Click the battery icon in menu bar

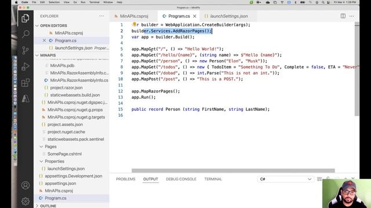coord(303,2)
